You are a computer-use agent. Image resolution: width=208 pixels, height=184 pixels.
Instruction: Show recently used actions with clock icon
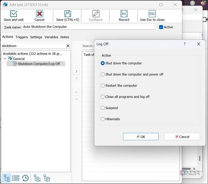pos(25,178)
